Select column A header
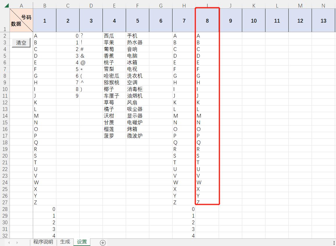Viewport: 336px width, 246px height. pos(21,5)
